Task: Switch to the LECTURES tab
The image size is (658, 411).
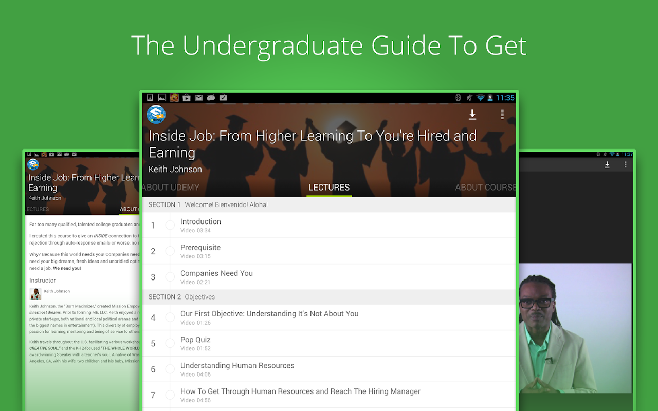Action: pos(329,188)
